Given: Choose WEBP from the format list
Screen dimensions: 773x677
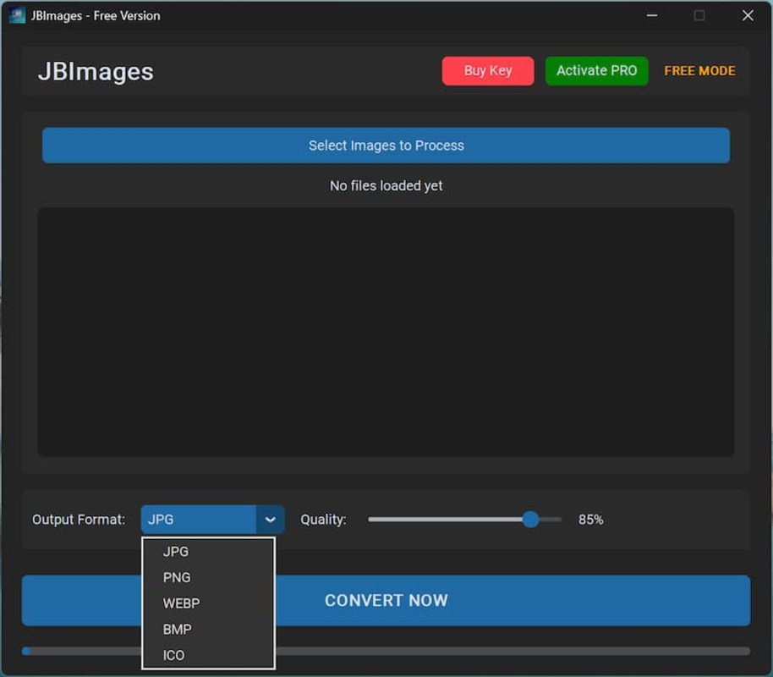Looking at the screenshot, I should click(x=180, y=603).
